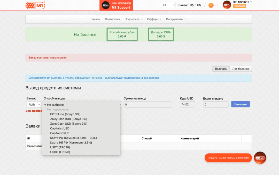Click the ID column header
This screenshot has width=279, height=175.
pos(29,138)
